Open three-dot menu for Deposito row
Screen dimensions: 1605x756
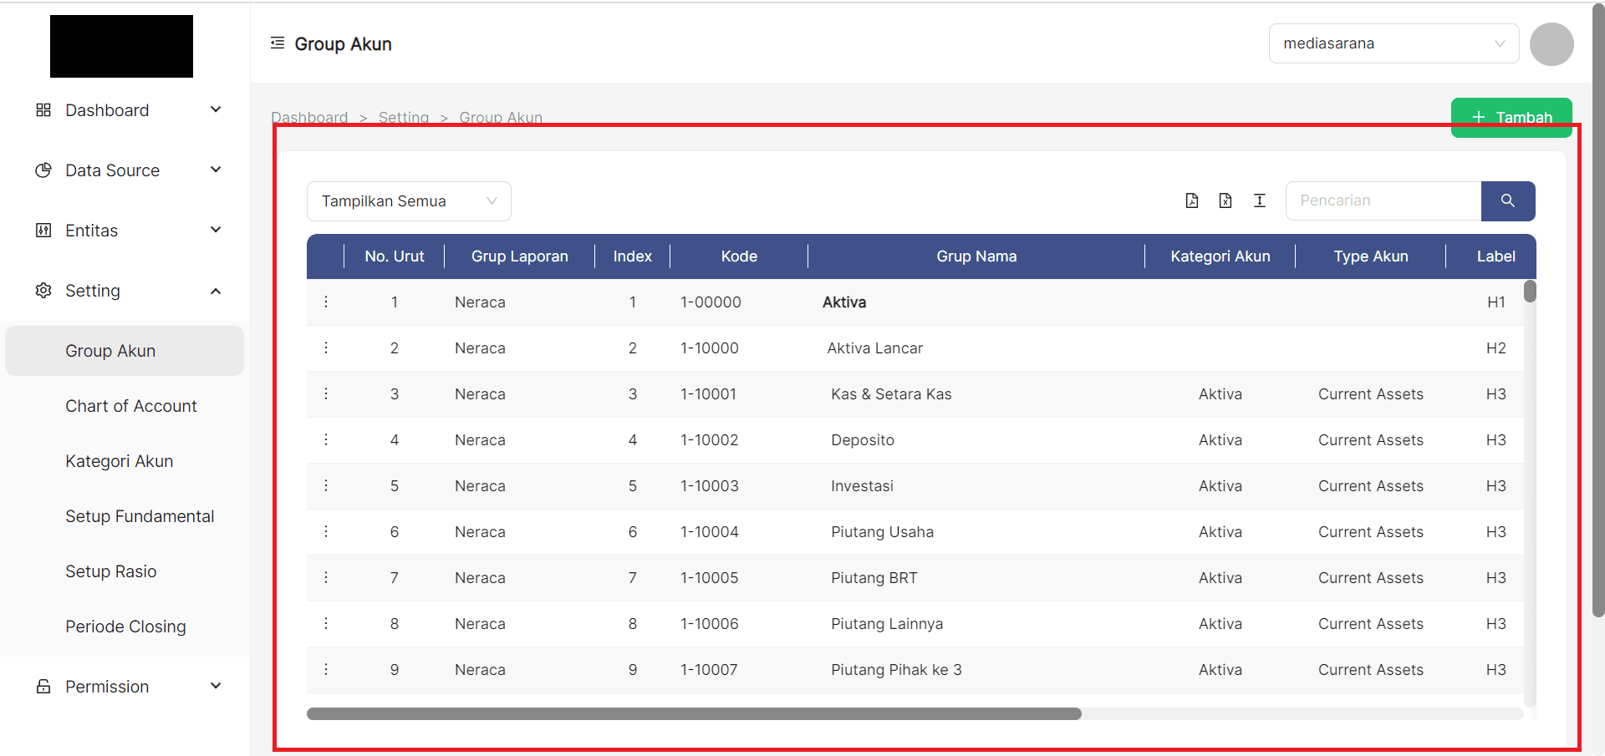click(x=326, y=439)
